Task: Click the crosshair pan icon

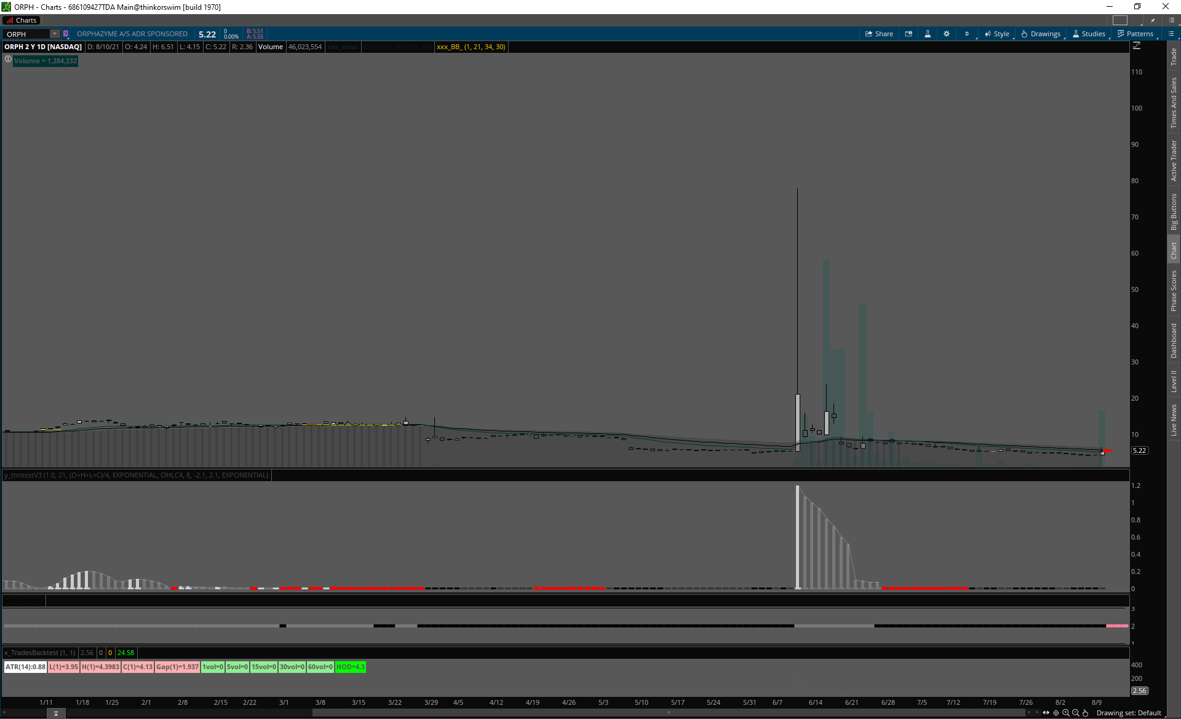Action: (x=1056, y=713)
